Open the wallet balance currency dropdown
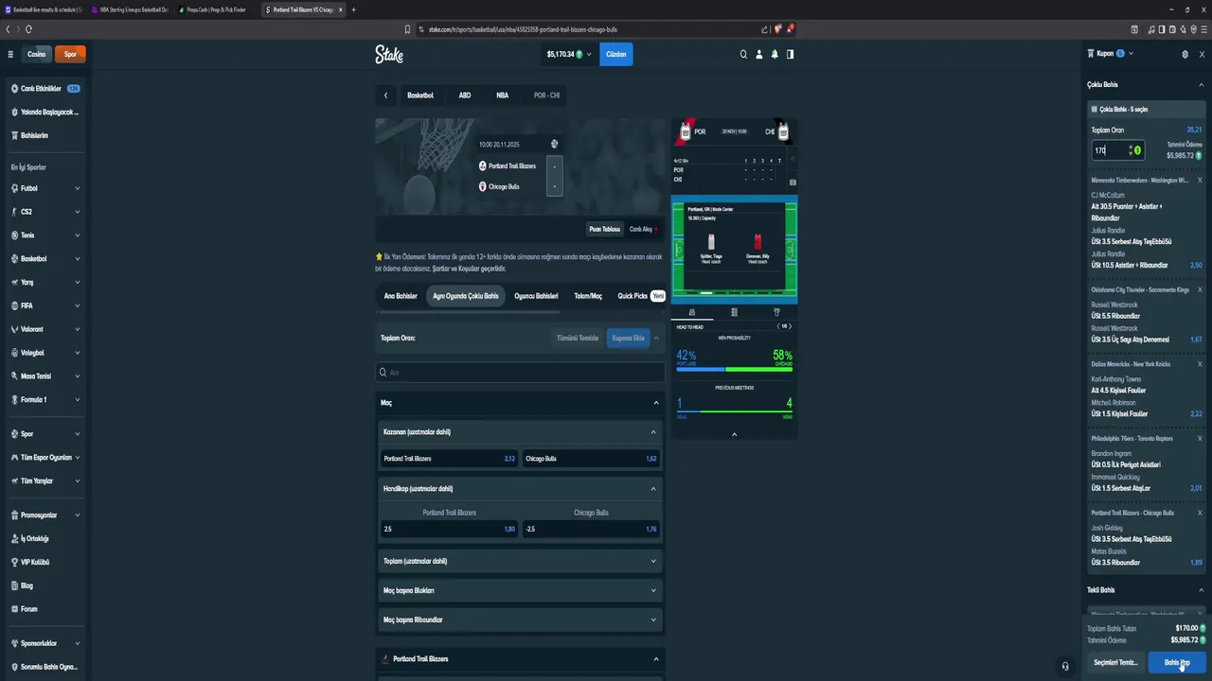This screenshot has height=681, width=1212. point(569,54)
